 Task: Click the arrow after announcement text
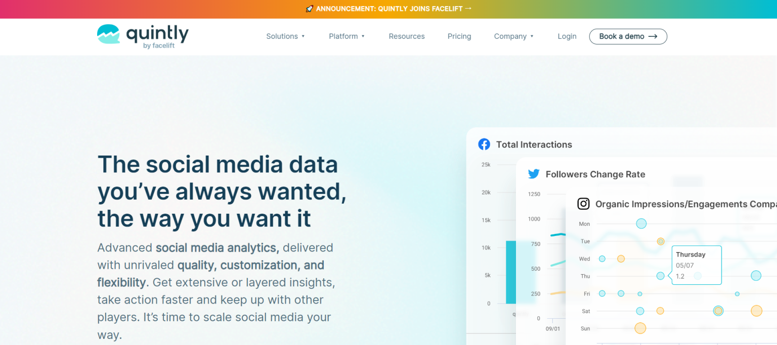(x=468, y=9)
